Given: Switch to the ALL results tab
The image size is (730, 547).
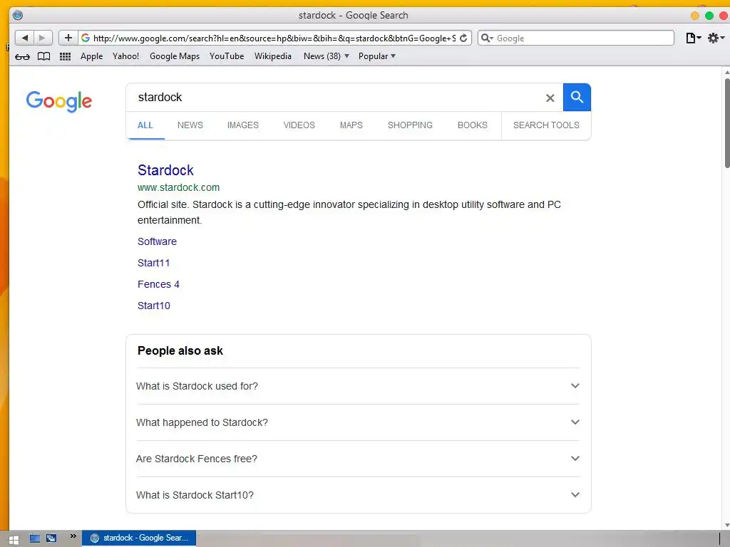Looking at the screenshot, I should (145, 125).
